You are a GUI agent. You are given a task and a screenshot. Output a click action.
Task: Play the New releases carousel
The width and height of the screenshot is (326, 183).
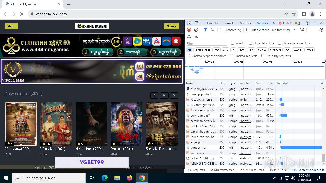164,95
